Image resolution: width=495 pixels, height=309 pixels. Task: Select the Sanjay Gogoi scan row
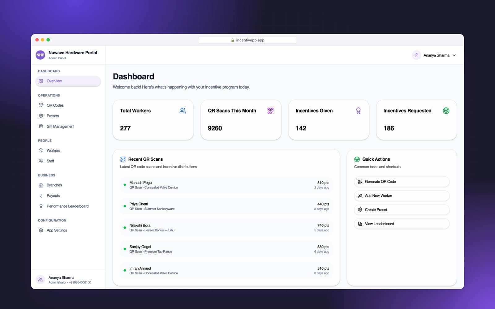click(x=226, y=249)
